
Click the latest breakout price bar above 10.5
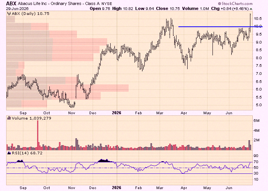250,23
